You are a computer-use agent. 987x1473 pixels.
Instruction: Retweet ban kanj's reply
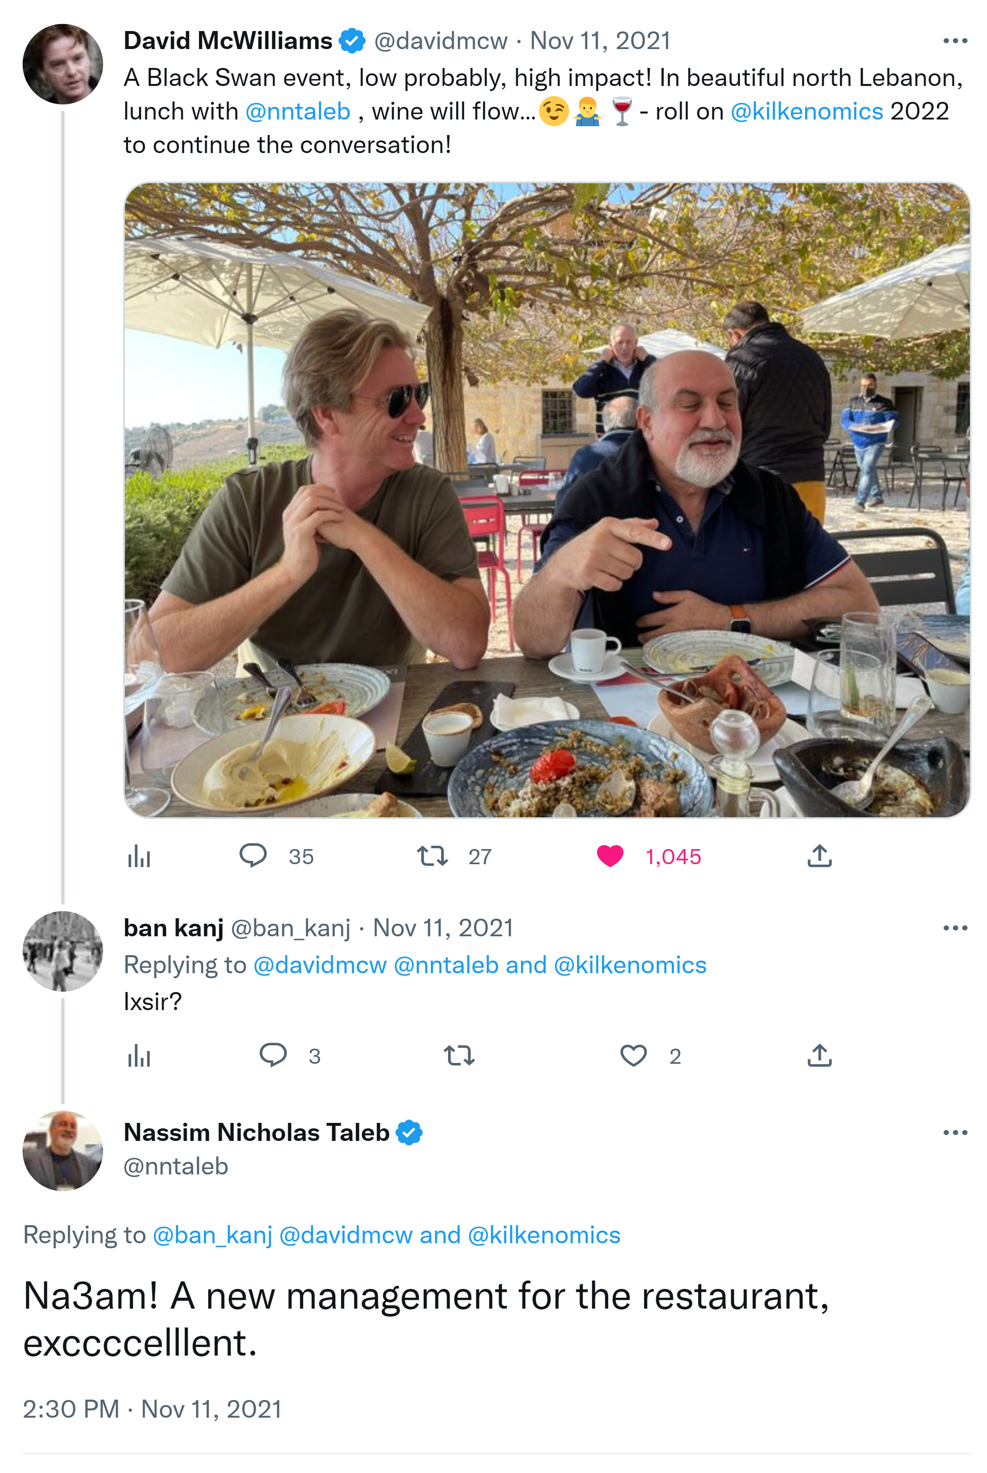[x=459, y=1055]
